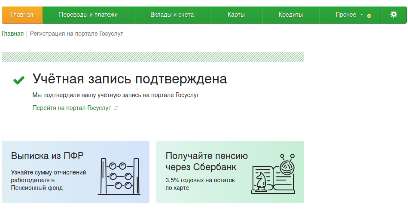Open the Получайте пенсию через Сбербанк title
408x211 pixels.
click(207, 161)
